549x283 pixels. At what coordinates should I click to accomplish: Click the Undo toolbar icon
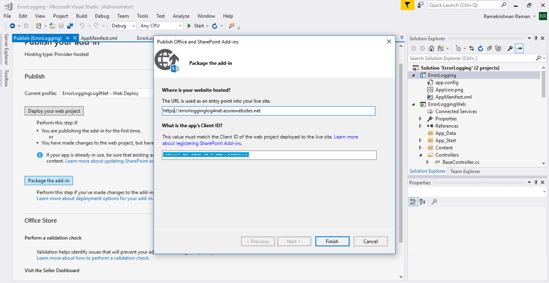(82, 26)
